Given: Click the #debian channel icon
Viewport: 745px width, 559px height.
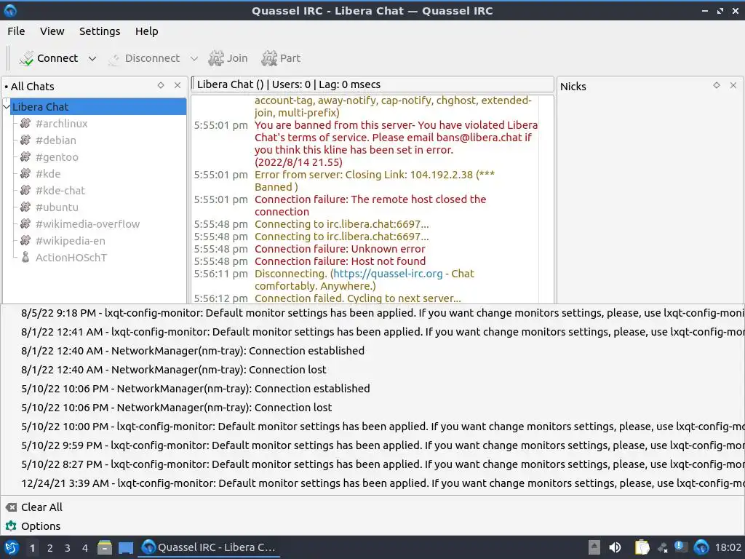Looking at the screenshot, I should [x=25, y=140].
